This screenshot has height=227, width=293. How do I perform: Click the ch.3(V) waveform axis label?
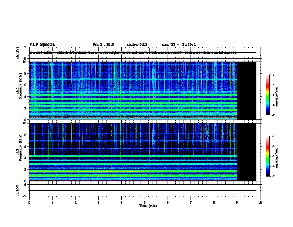point(18,190)
